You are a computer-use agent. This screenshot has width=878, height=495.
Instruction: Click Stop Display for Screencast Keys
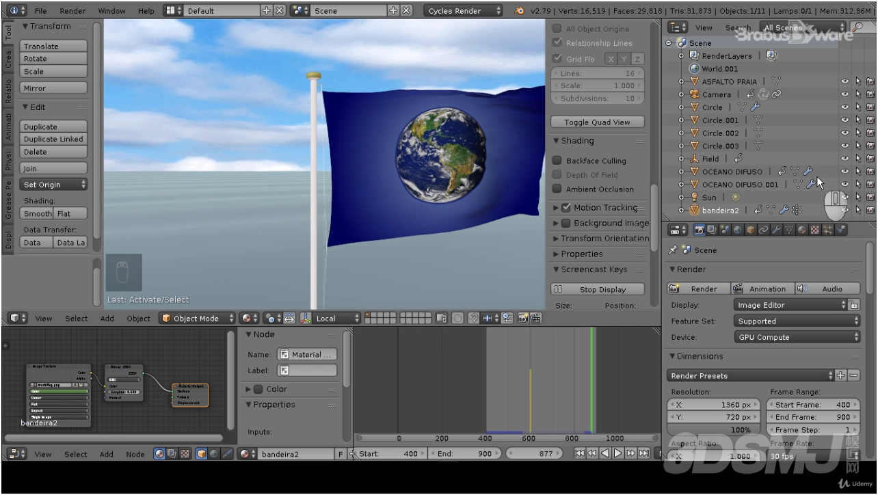pos(597,289)
